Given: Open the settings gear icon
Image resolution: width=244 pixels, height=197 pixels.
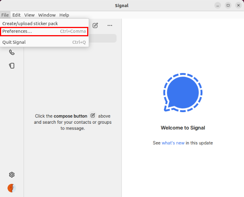Looking at the screenshot, I should 12,175.
